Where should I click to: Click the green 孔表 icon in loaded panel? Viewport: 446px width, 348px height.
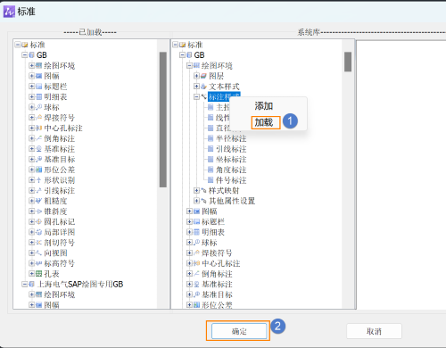pyautogui.click(x=39, y=274)
